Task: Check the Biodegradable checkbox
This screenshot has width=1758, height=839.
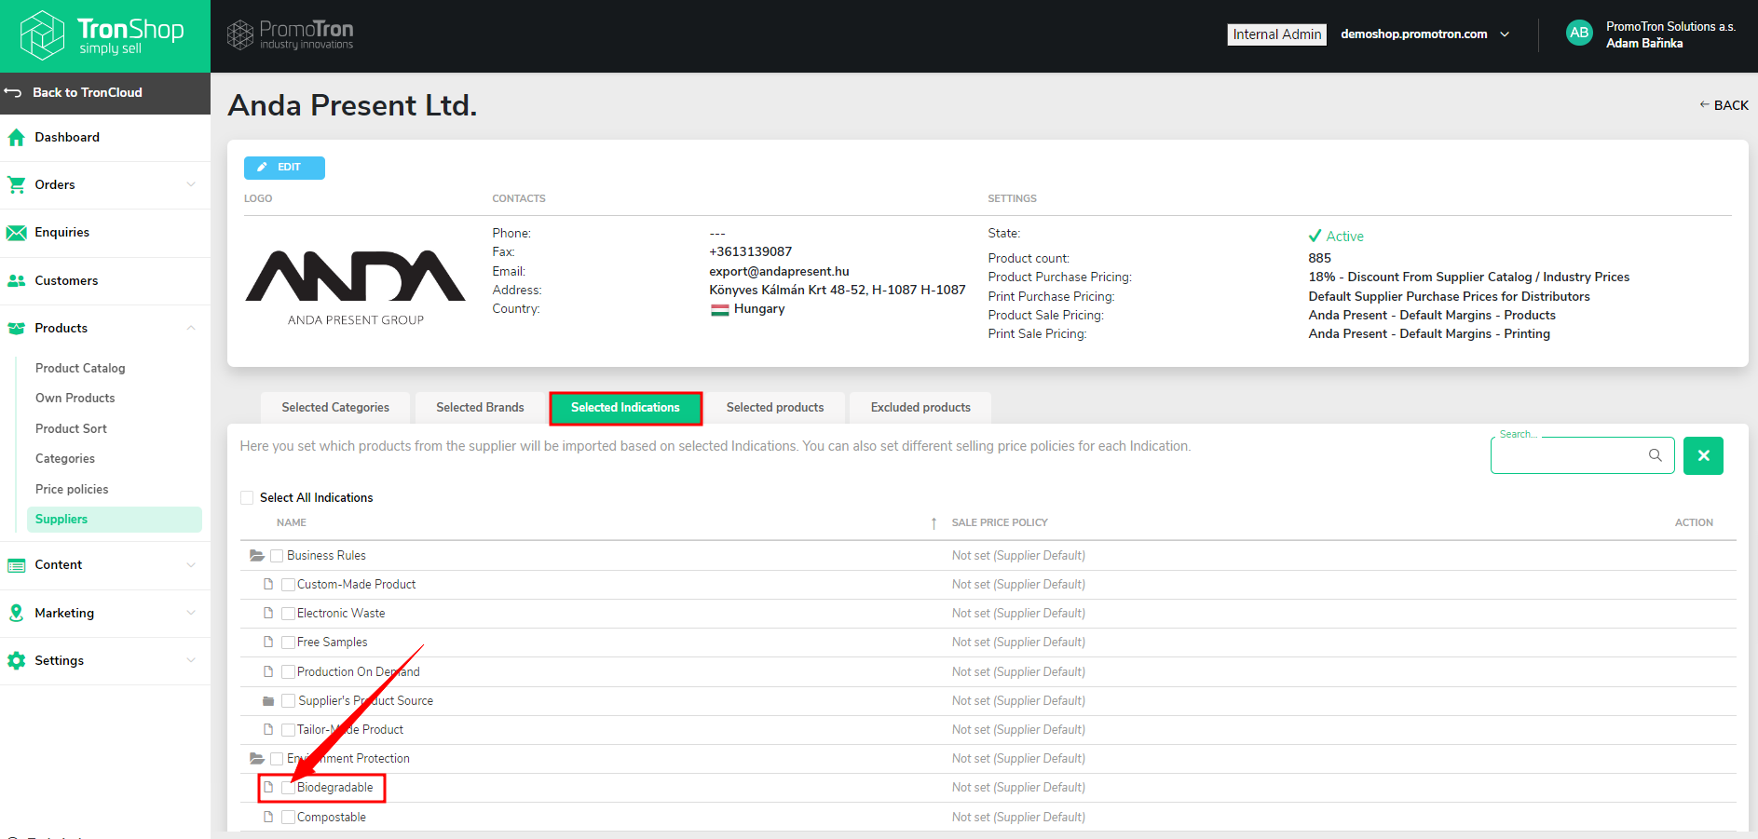Action: [289, 788]
